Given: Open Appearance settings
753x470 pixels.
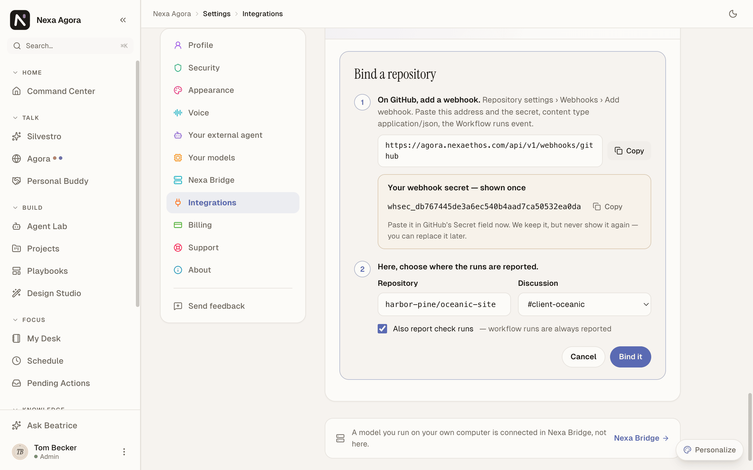Looking at the screenshot, I should coord(233,90).
